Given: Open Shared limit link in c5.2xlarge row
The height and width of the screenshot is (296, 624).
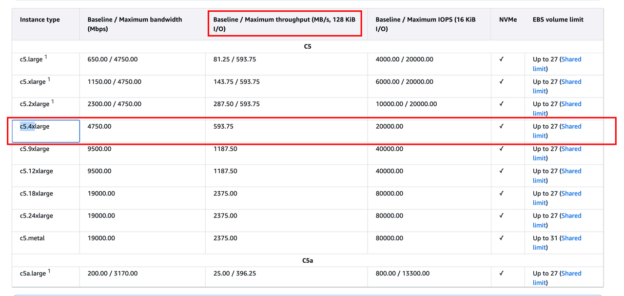Looking at the screenshot, I should tap(571, 104).
